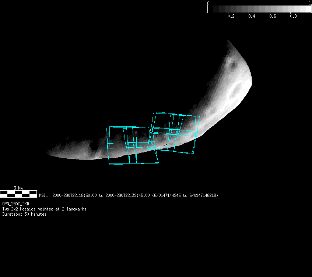This screenshot has width=312, height=277.
Task: Click the 0 label at colorbar start
Action: click(x=208, y=3)
